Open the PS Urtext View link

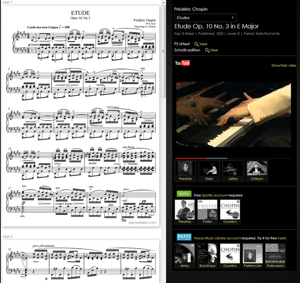pos(203,44)
